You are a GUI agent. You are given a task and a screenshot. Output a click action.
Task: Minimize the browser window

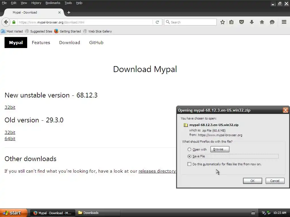coord(273,4)
